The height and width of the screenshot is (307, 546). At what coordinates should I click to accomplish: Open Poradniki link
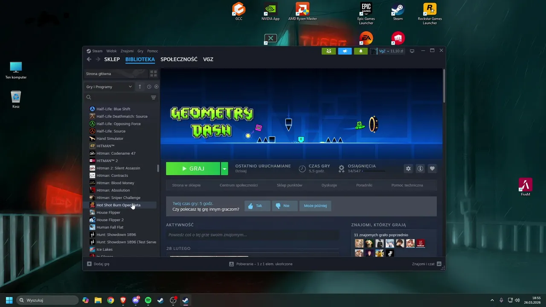click(x=364, y=185)
